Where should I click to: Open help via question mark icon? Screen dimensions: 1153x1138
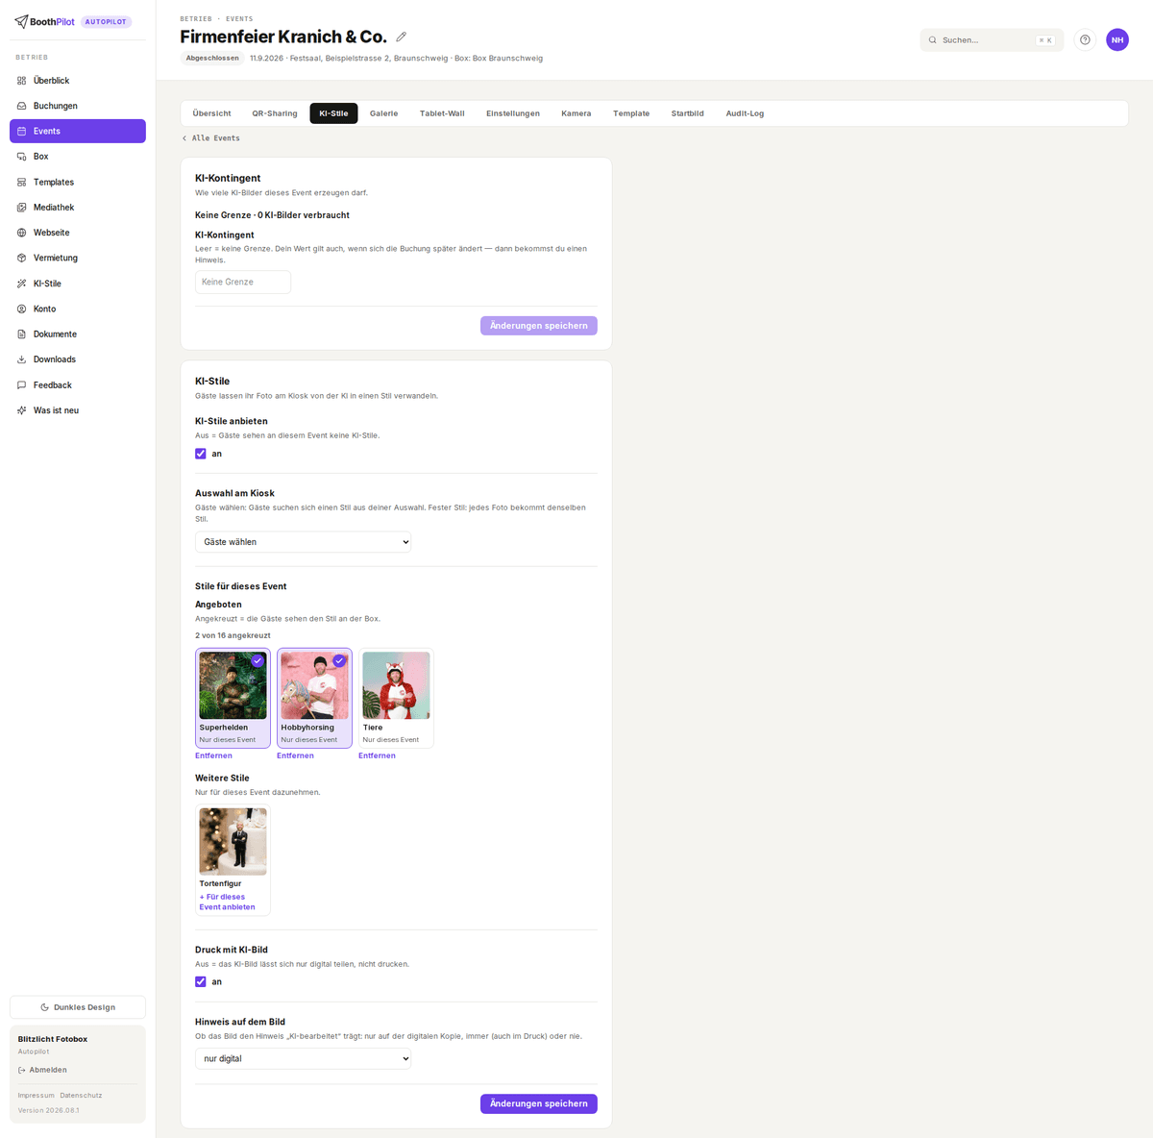1085,40
